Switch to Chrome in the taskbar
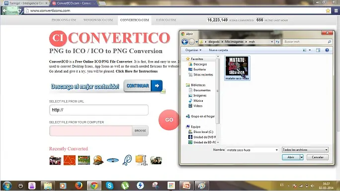Viewport: 340px width, 191px height. coord(94,186)
